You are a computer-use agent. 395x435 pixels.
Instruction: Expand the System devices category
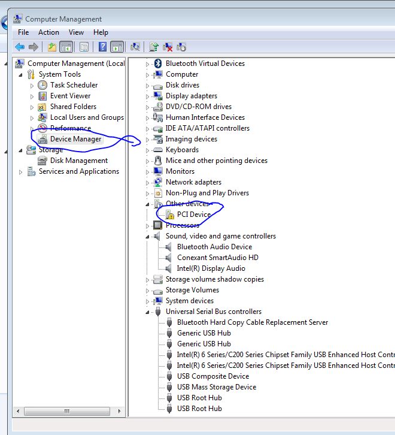point(147,301)
